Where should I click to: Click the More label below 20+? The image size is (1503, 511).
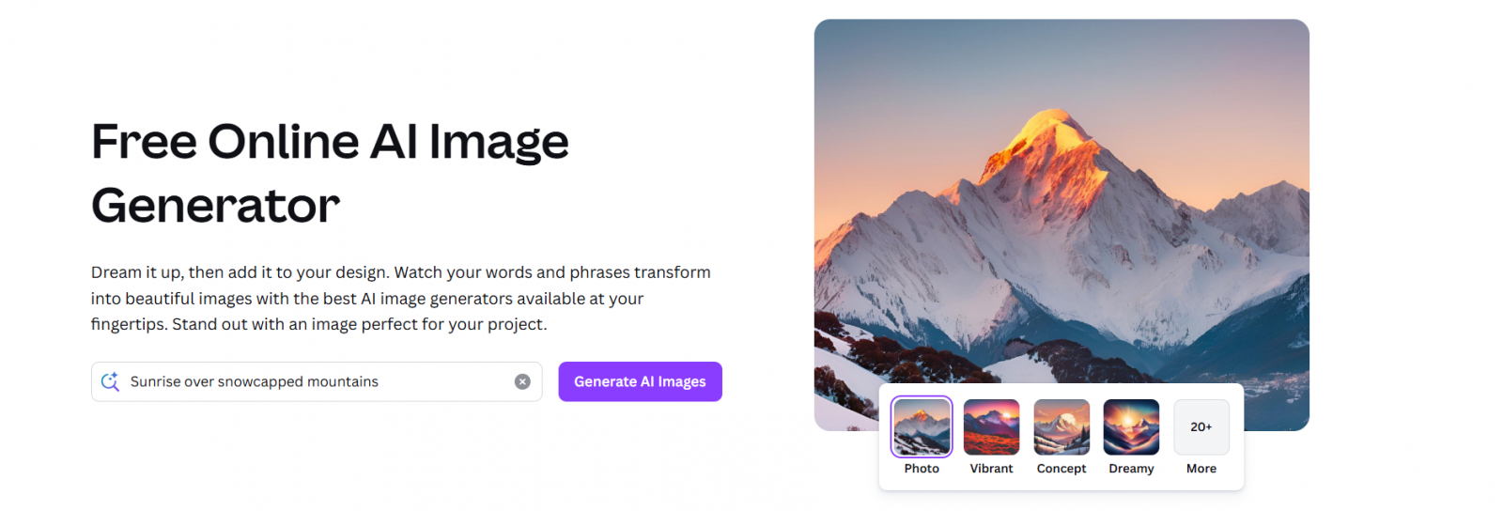[x=1201, y=469]
